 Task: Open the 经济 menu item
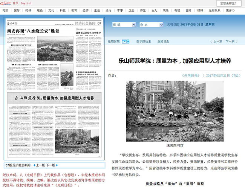[x=86, y=11]
